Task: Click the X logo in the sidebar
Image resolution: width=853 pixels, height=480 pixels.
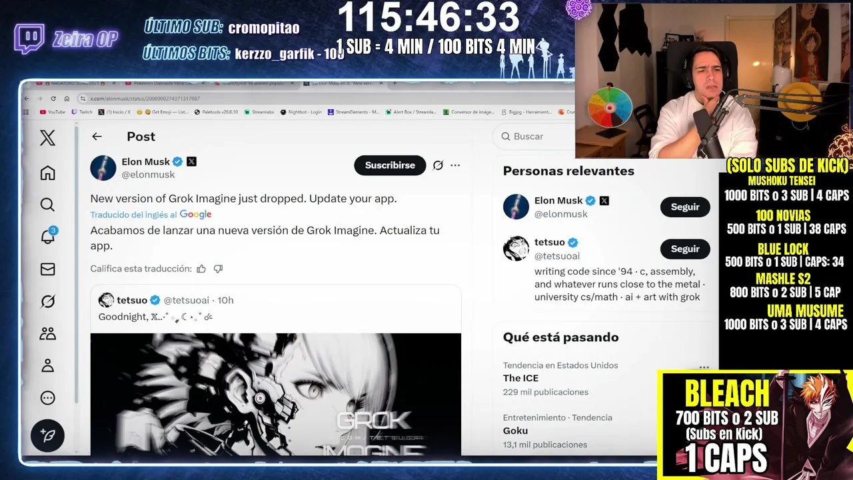Action: 47,138
